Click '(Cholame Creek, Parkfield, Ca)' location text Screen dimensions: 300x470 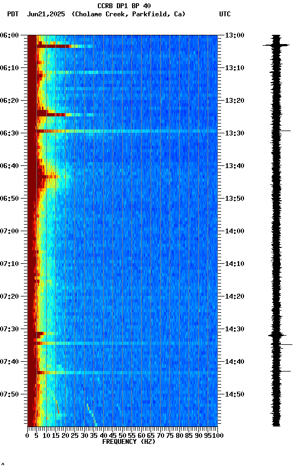point(128,14)
